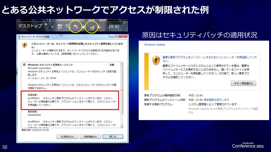Click the orange warning shield in NAP dialog
This screenshot has width=271, height=152.
coord(25,45)
